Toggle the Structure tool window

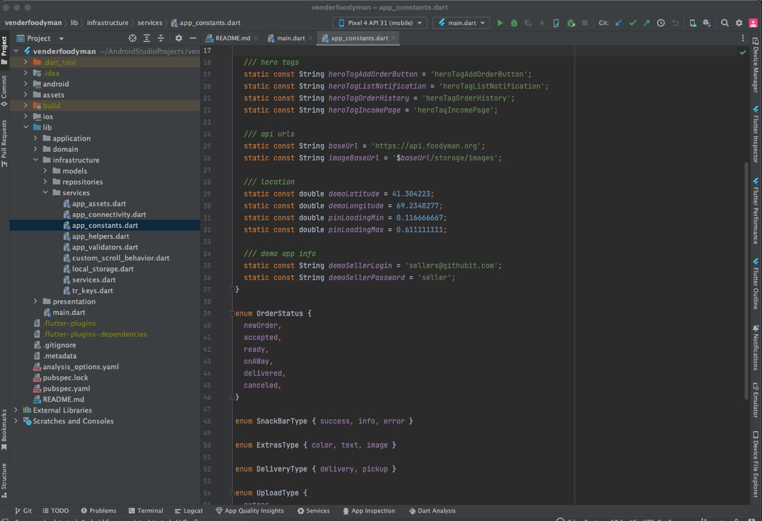point(4,480)
